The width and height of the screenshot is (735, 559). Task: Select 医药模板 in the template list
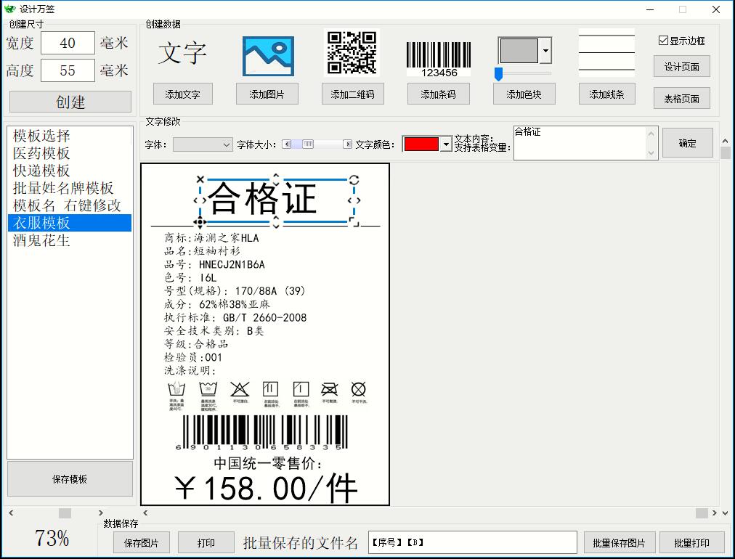pos(41,153)
